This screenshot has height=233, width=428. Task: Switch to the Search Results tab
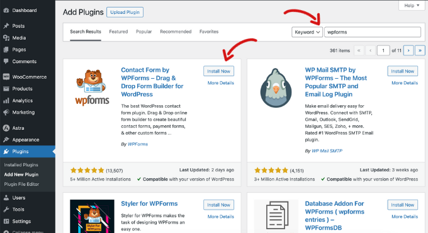click(x=86, y=31)
